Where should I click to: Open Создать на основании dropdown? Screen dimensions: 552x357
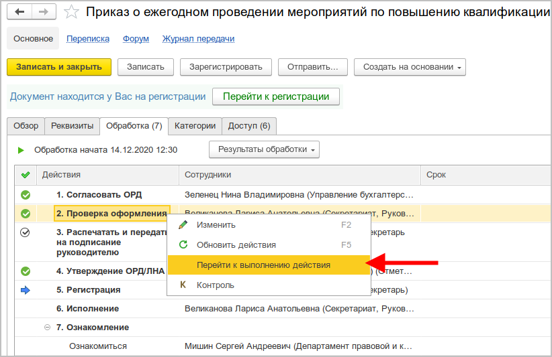(x=410, y=67)
